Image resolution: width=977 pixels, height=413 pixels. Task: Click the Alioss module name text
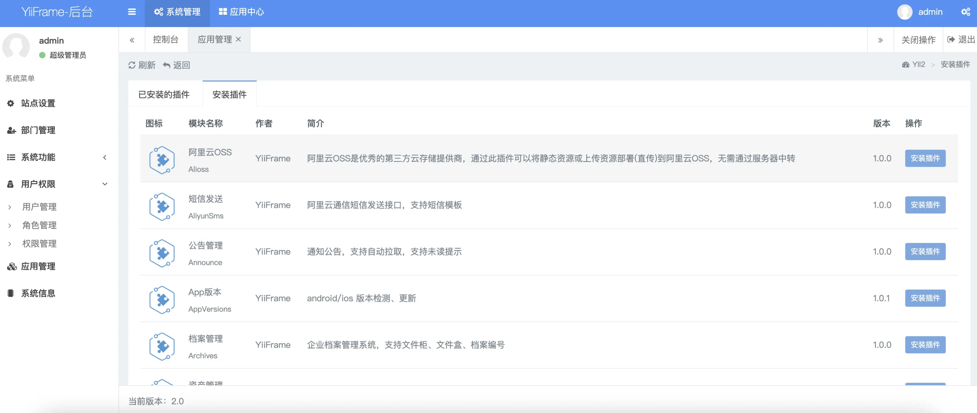[x=198, y=169]
